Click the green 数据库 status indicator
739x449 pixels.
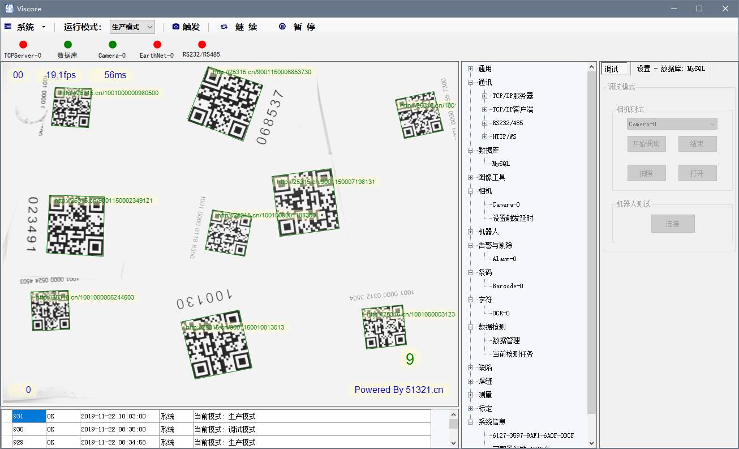[68, 44]
